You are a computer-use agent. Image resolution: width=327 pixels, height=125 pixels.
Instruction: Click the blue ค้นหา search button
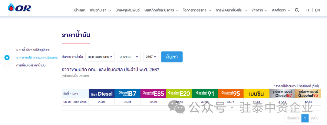pyautogui.click(x=172, y=57)
